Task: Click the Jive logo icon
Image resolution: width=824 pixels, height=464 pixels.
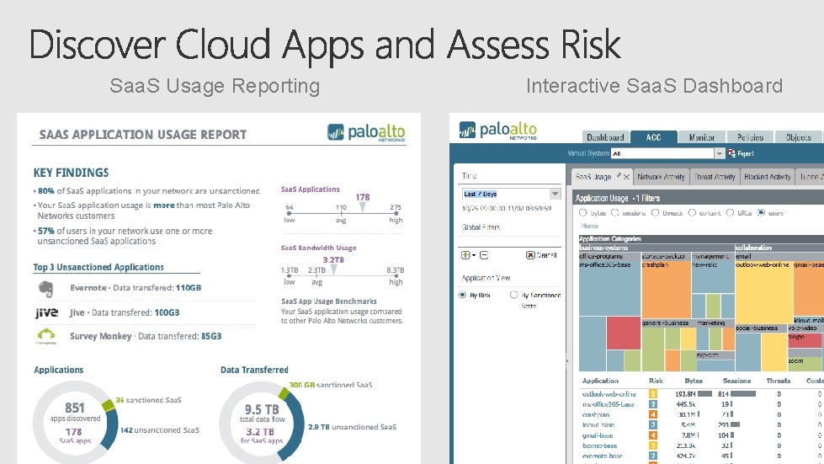Action: pyautogui.click(x=46, y=312)
